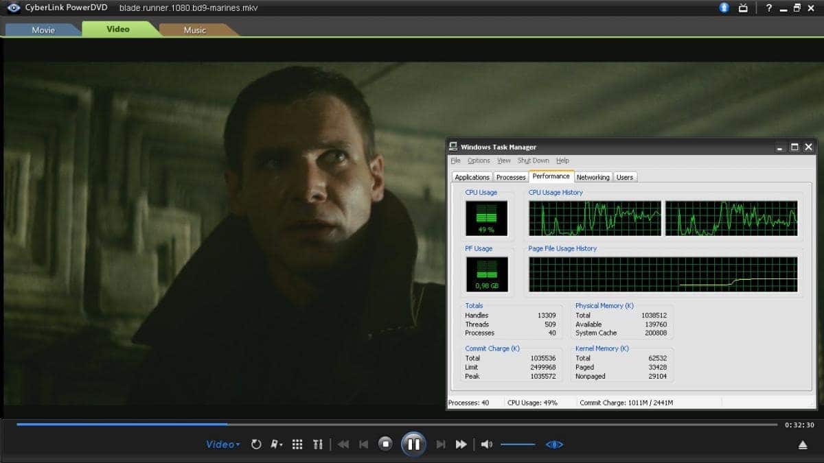Maximize the Task Manager window

tap(794, 147)
